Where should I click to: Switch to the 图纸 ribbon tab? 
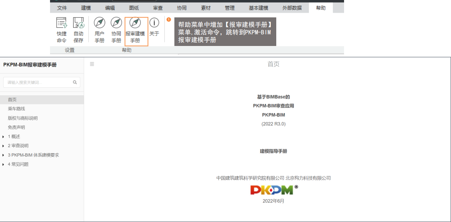134,8
